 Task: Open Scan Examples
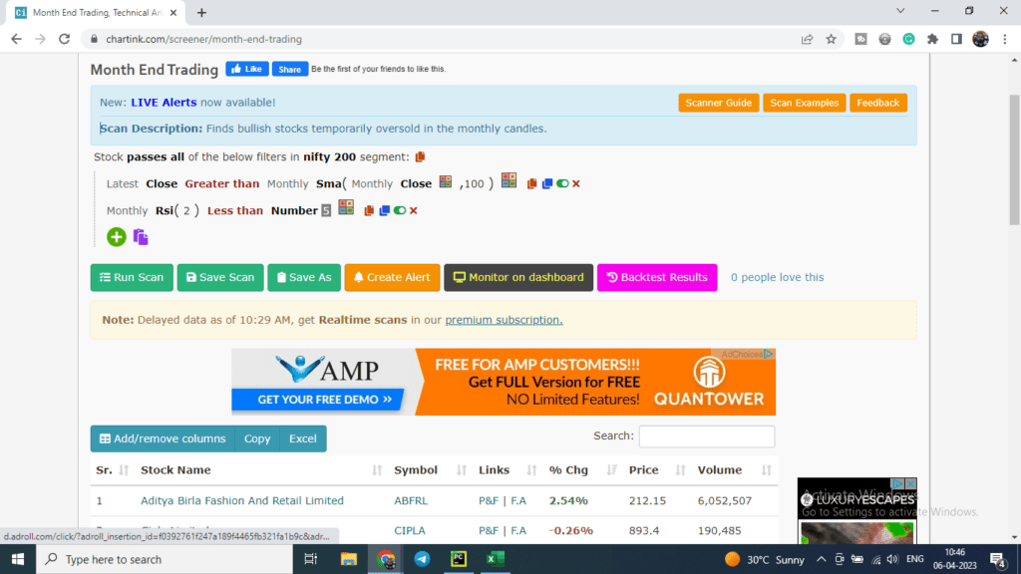[x=805, y=103]
